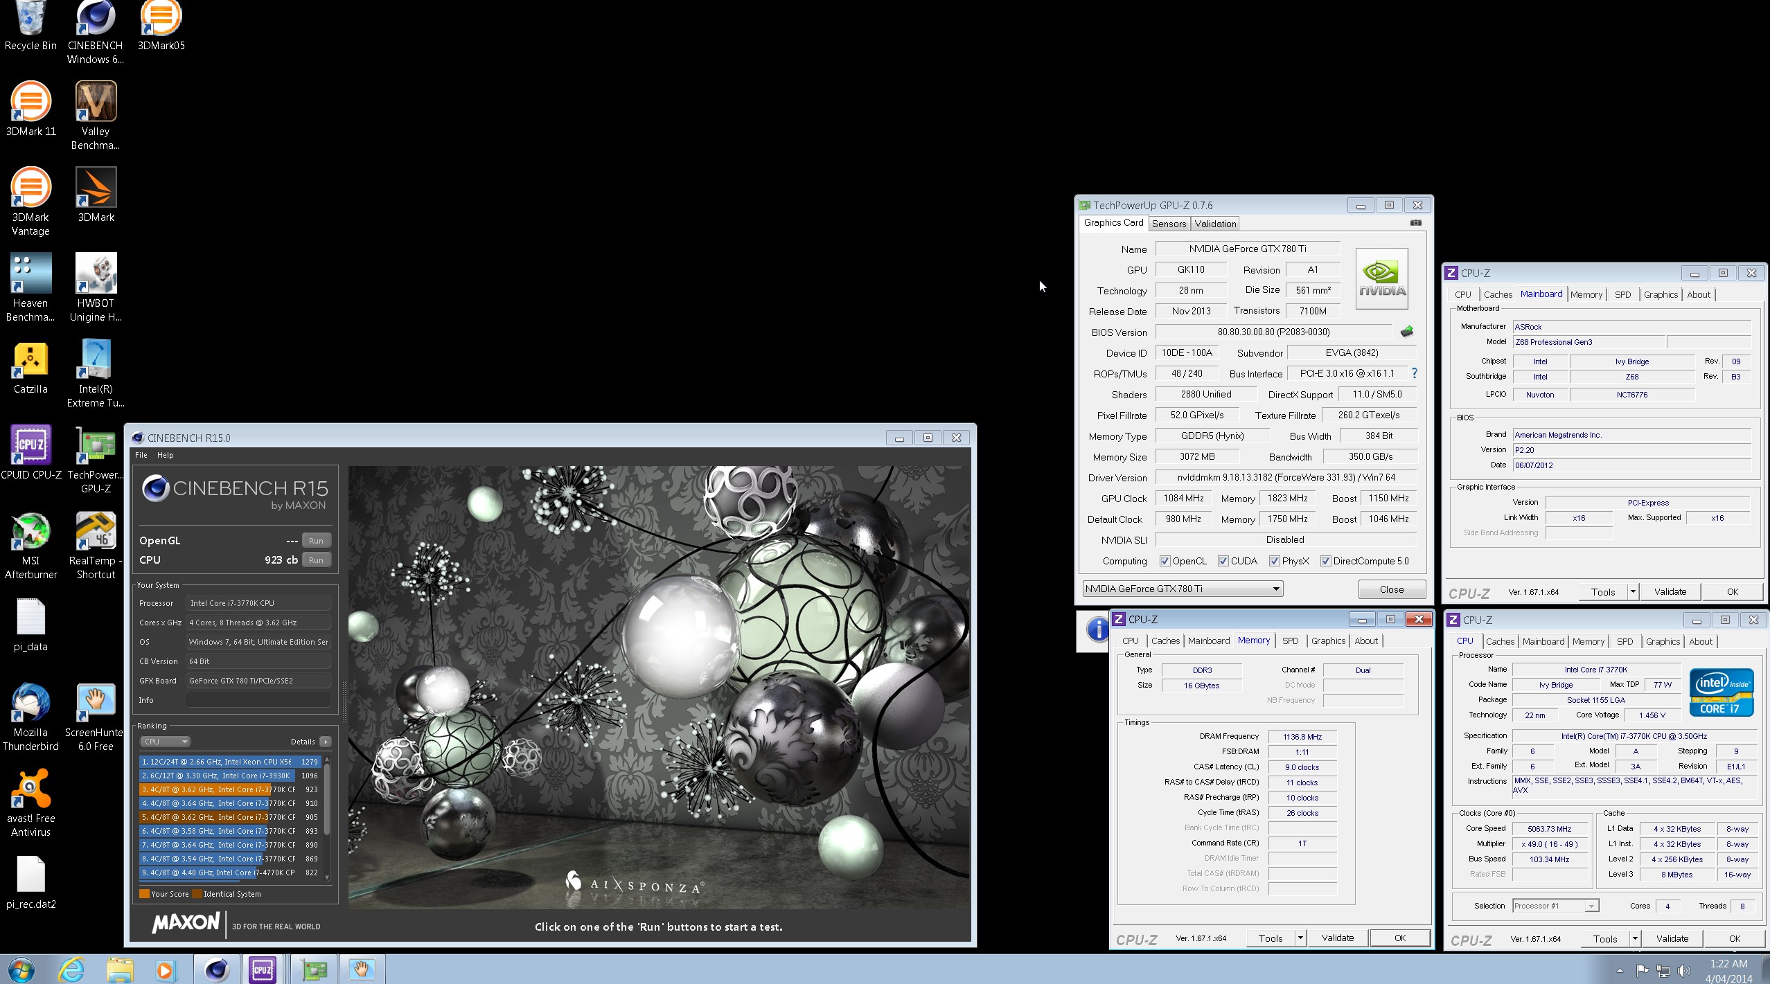Open Processor #1 selection dropdown in CPU-Z

[x=1555, y=906]
